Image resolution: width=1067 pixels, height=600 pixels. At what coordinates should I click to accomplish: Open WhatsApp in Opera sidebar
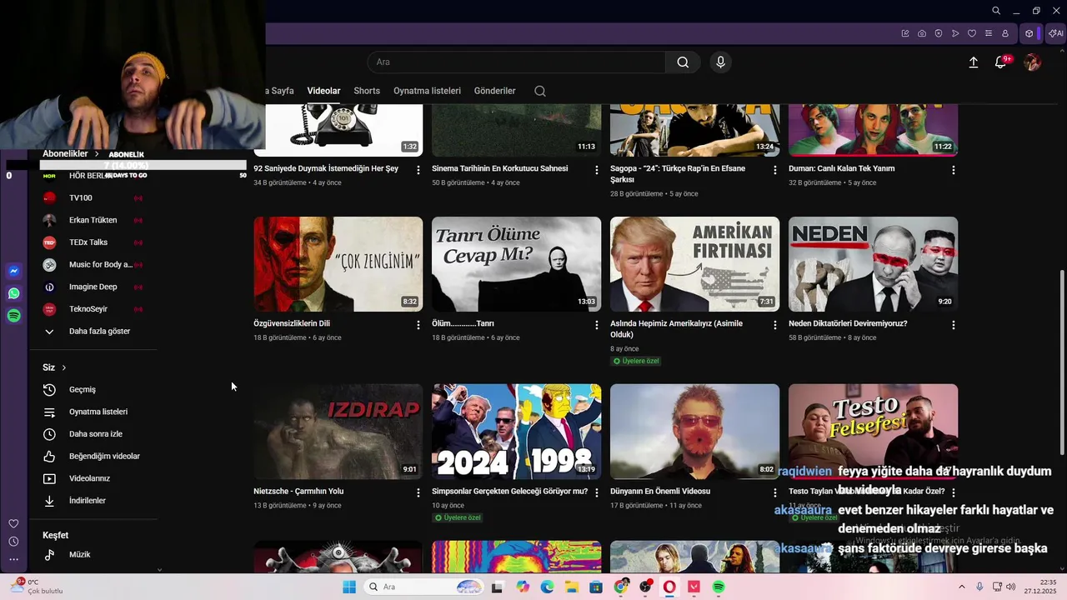[x=13, y=293]
